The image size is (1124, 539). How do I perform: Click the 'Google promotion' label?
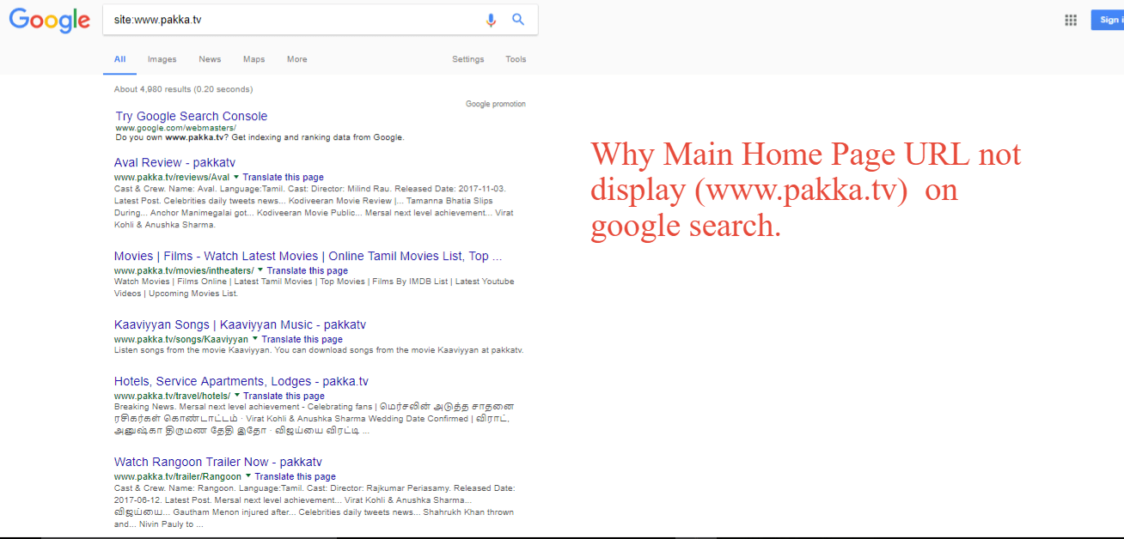tap(496, 104)
